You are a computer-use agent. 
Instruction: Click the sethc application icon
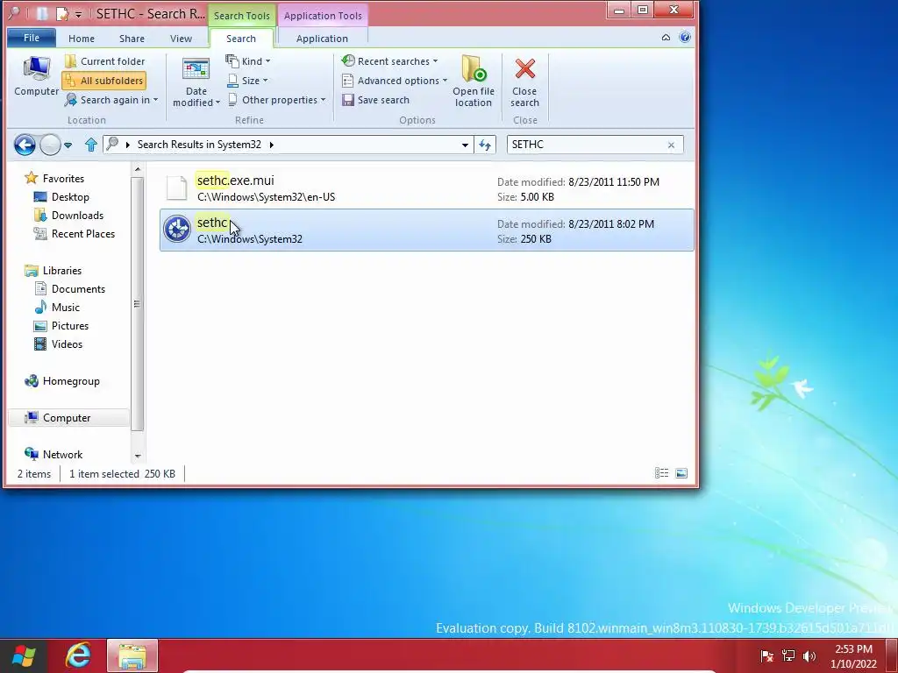pyautogui.click(x=177, y=230)
